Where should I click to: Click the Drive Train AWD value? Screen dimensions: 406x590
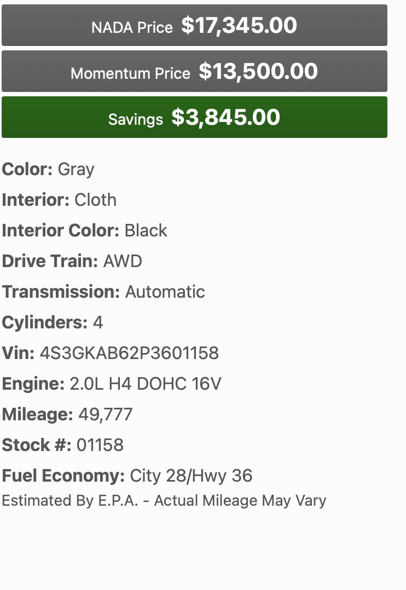click(123, 261)
